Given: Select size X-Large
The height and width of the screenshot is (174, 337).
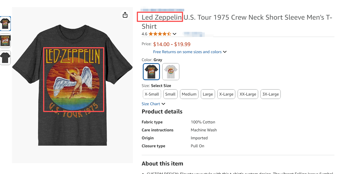Looking at the screenshot, I should click(226, 94).
